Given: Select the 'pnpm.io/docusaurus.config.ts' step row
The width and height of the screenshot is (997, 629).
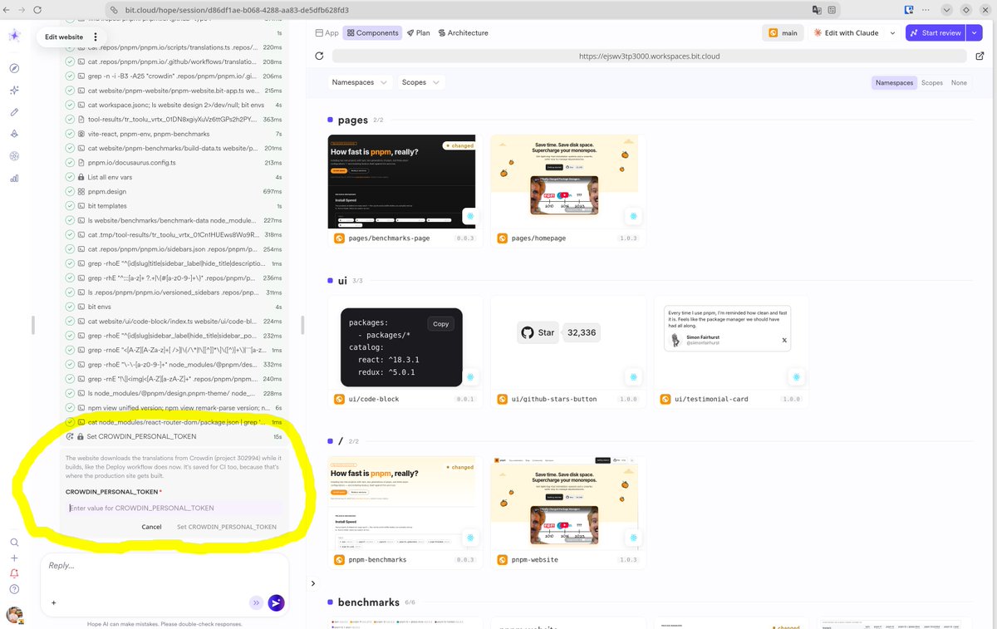Looking at the screenshot, I should click(174, 163).
